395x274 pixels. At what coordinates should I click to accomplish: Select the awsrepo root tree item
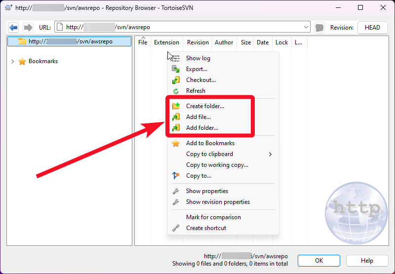click(70, 42)
